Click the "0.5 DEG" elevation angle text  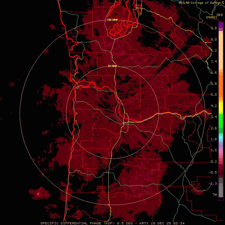[125, 223]
